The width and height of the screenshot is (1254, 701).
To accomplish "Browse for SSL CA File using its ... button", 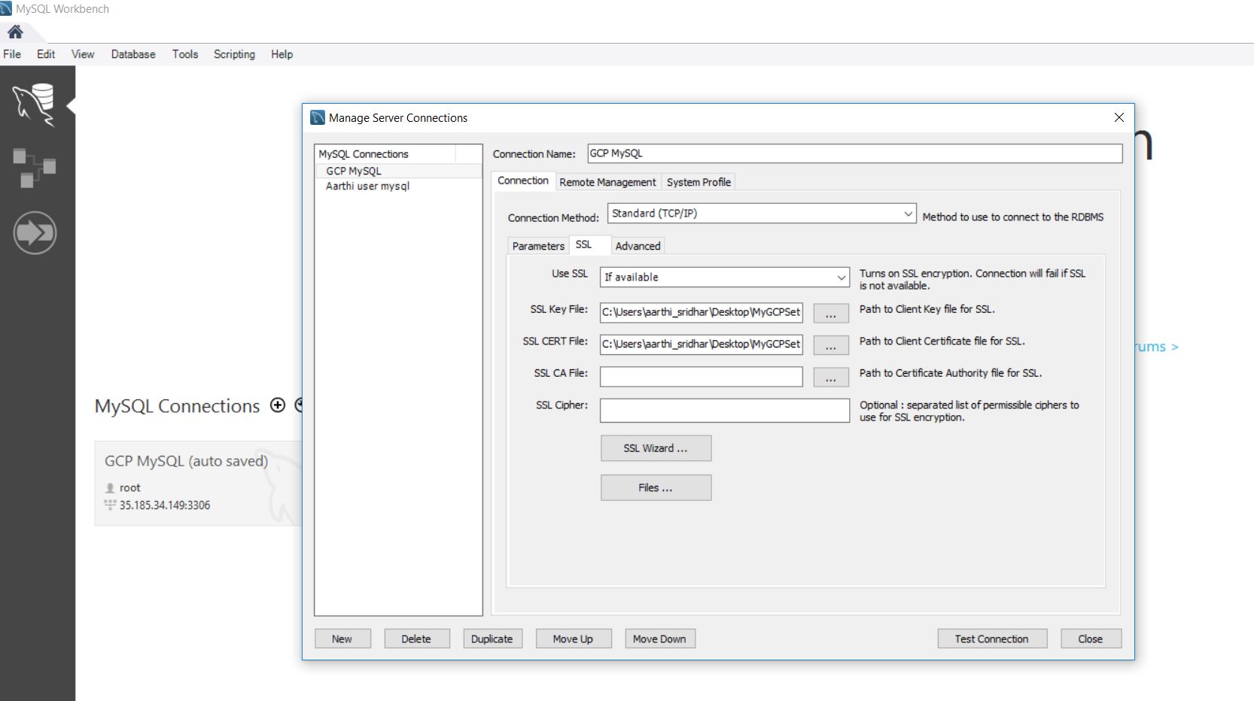I will pos(830,377).
